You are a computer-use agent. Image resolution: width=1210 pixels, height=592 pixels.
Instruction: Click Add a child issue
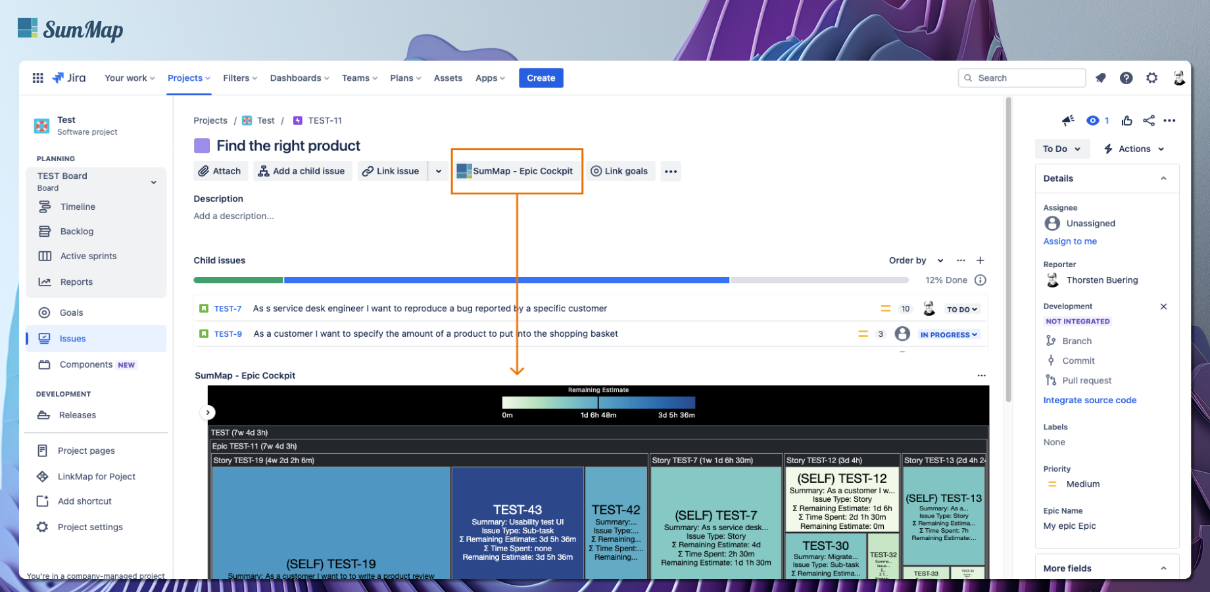click(x=302, y=171)
